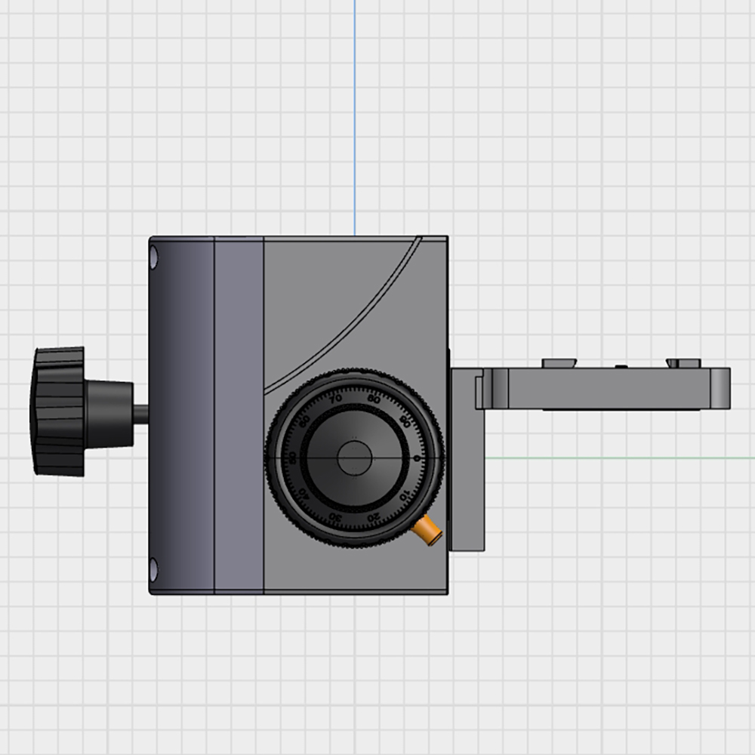This screenshot has height=755, width=755.
Task: Click the 20 marking on the dial
Action: [374, 516]
